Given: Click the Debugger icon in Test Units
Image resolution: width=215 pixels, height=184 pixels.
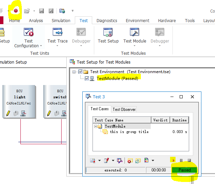Looking at the screenshot, I should pos(81,32).
